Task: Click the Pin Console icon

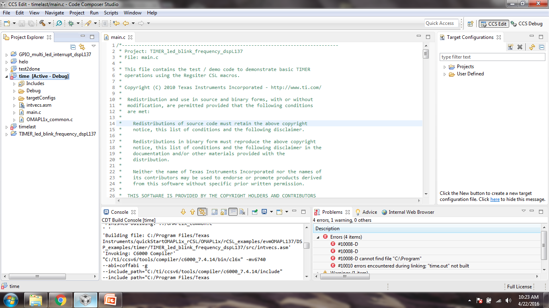Action: (x=254, y=212)
